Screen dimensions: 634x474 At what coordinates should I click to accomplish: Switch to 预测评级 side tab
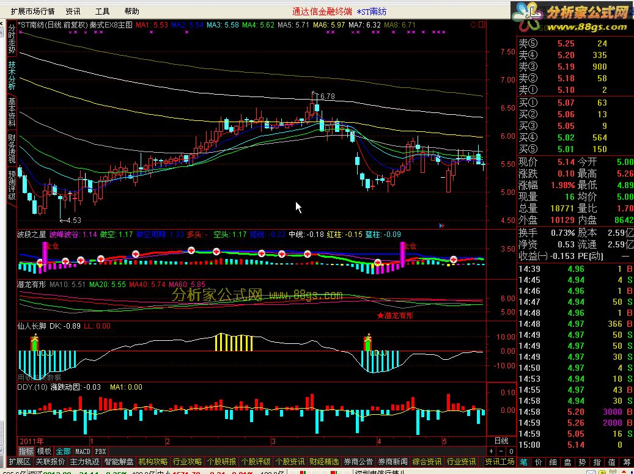point(12,185)
